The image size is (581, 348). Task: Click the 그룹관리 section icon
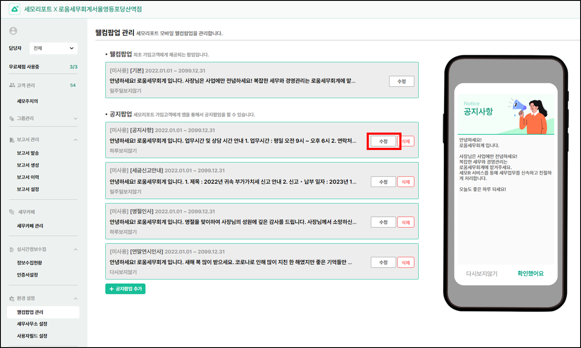[12, 119]
